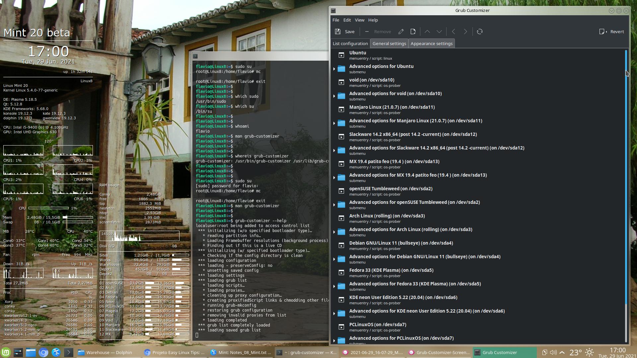637x358 pixels.
Task: Expand Advanced options for Manjaro Linux submenu
Action: click(334, 123)
